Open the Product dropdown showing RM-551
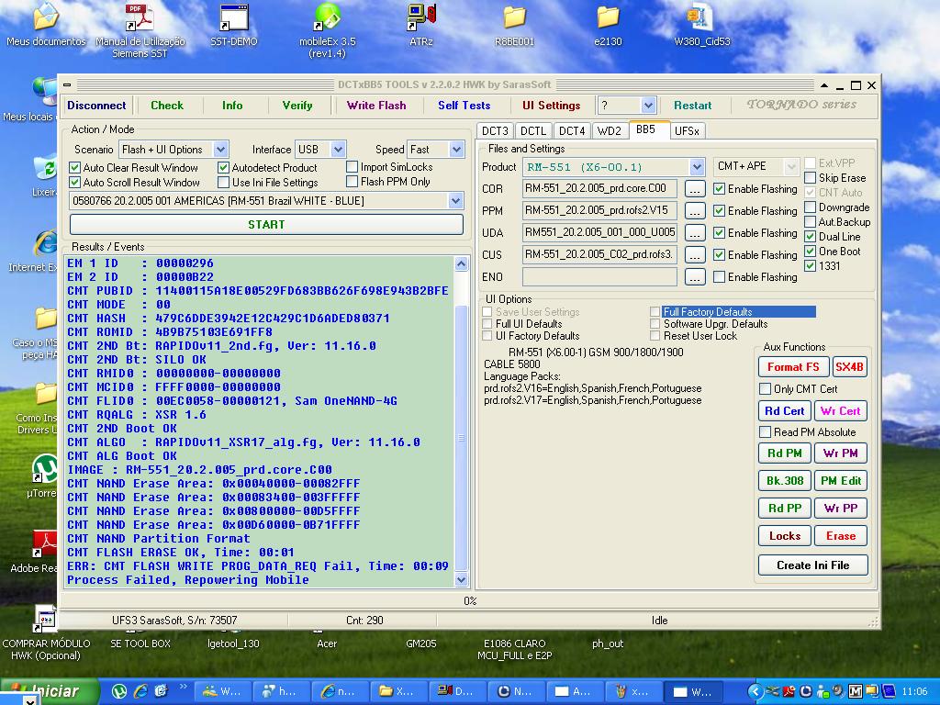 click(x=696, y=167)
